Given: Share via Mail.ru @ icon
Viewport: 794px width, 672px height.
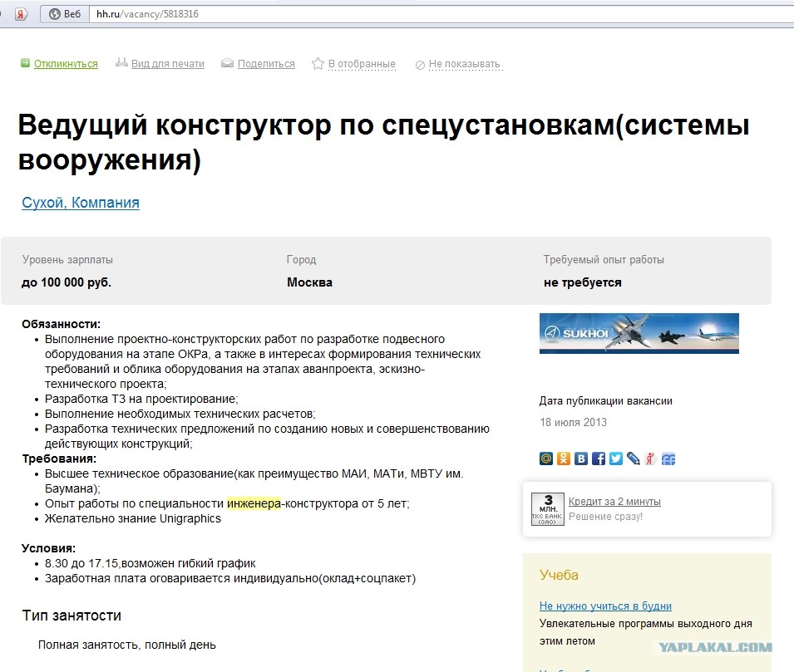Looking at the screenshot, I should [546, 459].
